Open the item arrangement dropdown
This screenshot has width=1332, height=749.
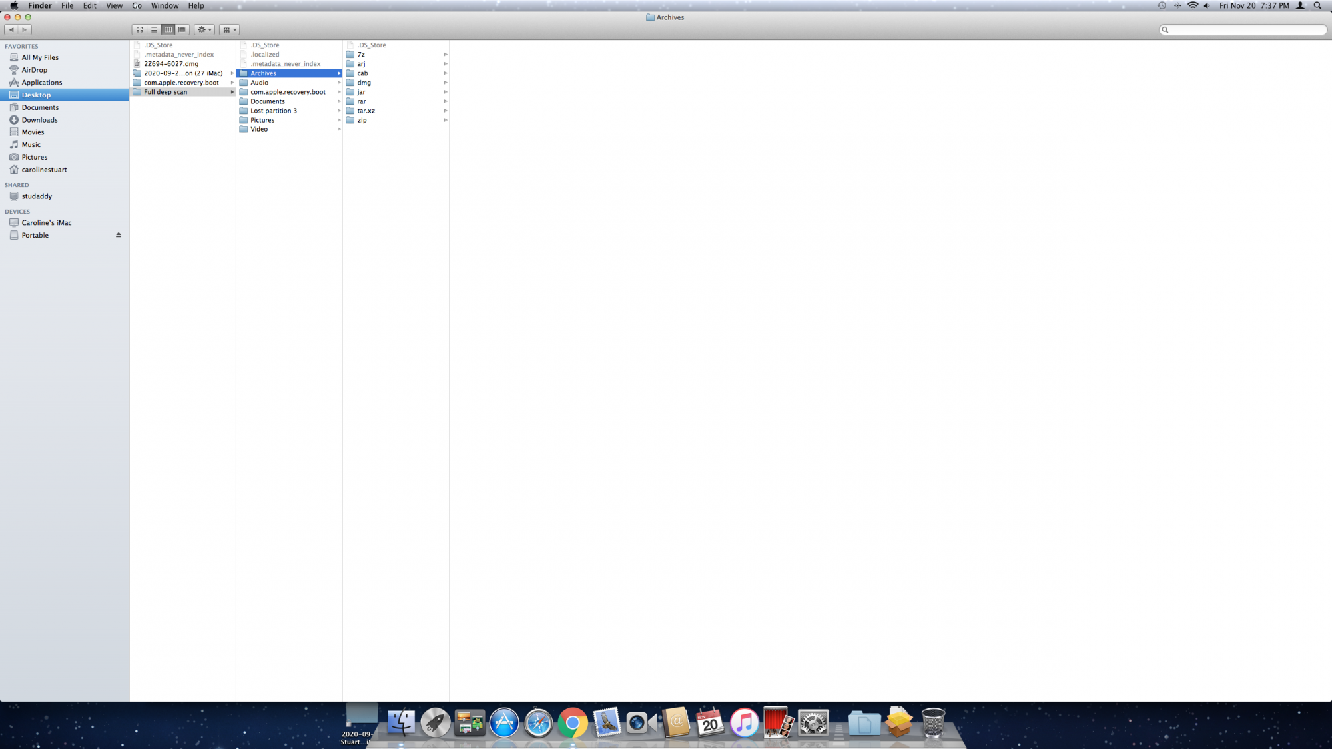pyautogui.click(x=229, y=29)
